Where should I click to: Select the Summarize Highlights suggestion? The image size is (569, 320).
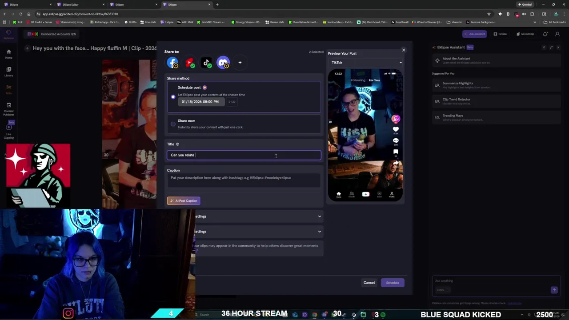[x=497, y=85]
